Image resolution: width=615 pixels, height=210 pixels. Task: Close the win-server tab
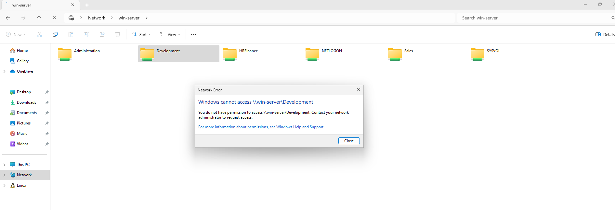tap(72, 5)
